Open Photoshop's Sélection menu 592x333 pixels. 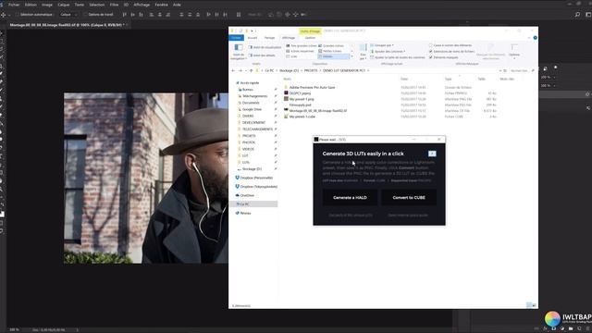(x=96, y=5)
